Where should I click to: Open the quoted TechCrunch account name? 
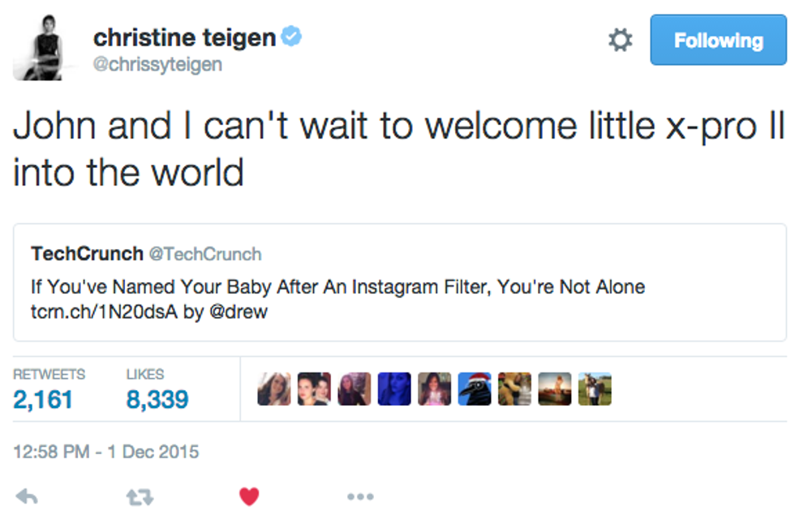click(x=86, y=254)
